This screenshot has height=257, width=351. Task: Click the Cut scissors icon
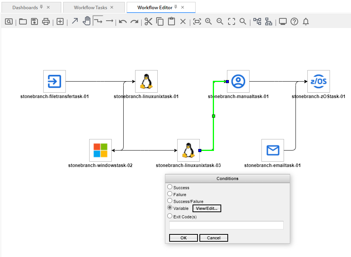coord(149,21)
